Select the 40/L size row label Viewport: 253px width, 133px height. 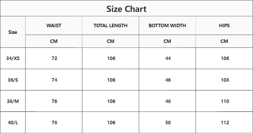coord(13,123)
